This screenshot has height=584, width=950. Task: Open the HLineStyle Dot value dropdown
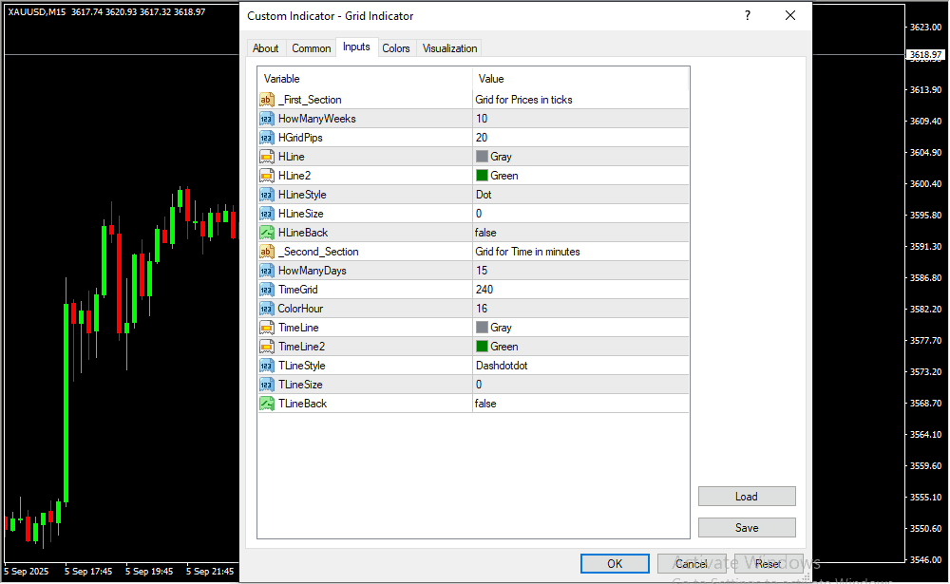pos(580,195)
